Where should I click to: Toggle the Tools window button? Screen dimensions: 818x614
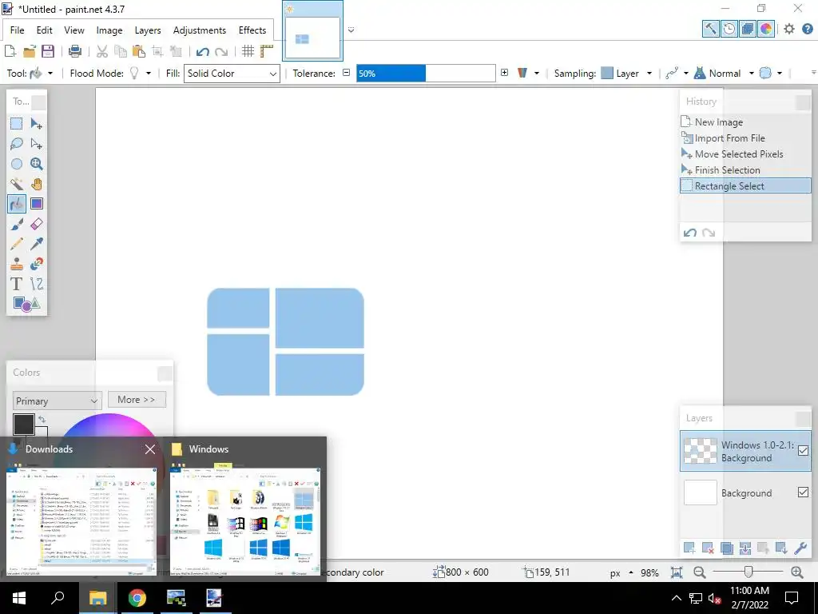710,30
